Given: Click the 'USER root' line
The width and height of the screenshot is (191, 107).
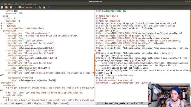Looking at the screenshot, I should coord(101,18).
